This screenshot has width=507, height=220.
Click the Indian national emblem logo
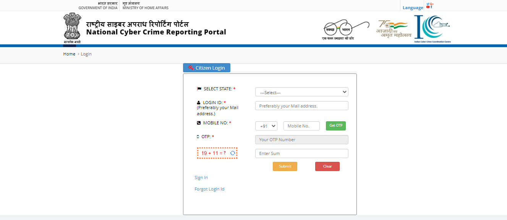coord(72,28)
